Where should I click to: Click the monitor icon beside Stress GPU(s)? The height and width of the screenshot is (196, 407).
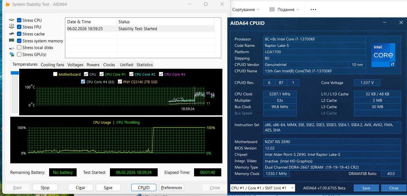[x=11, y=54]
